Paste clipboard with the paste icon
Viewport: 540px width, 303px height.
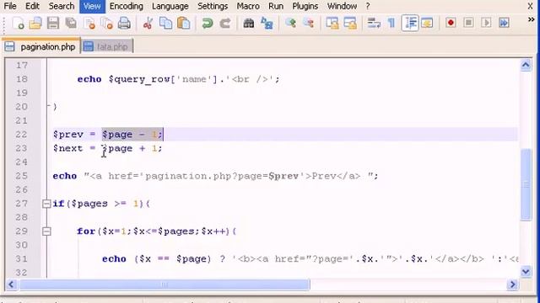(184, 24)
